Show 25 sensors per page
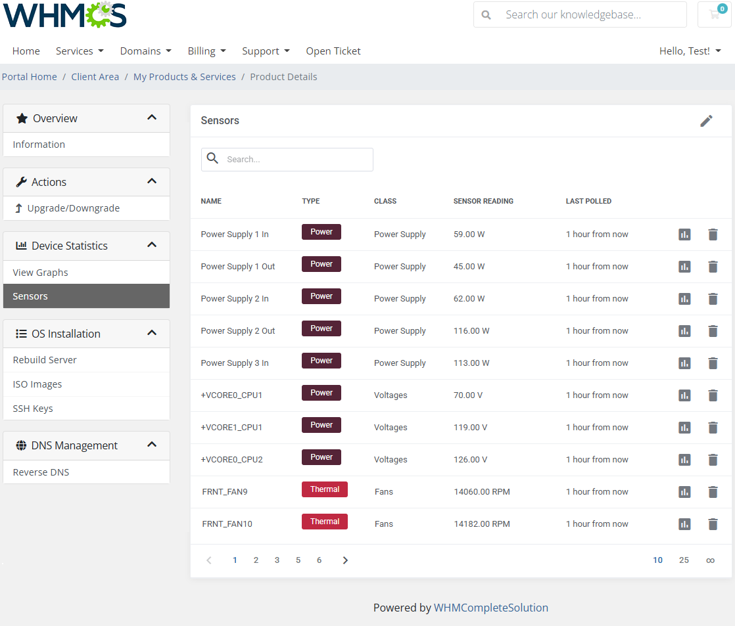 click(684, 560)
